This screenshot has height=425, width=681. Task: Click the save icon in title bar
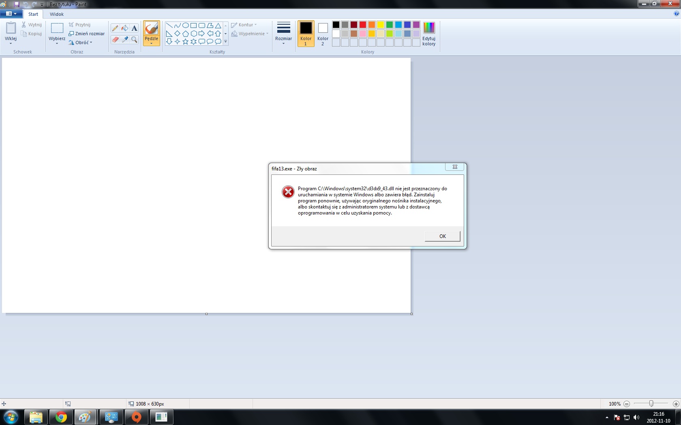[17, 4]
